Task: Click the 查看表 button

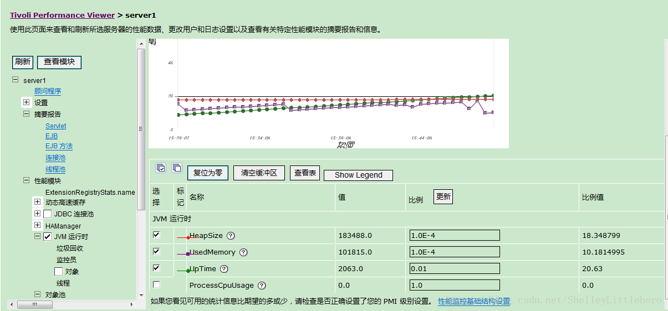Action: (x=305, y=173)
